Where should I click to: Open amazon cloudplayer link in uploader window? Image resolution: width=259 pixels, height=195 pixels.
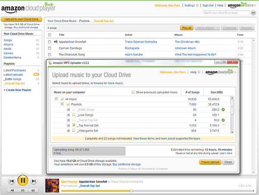221,72
